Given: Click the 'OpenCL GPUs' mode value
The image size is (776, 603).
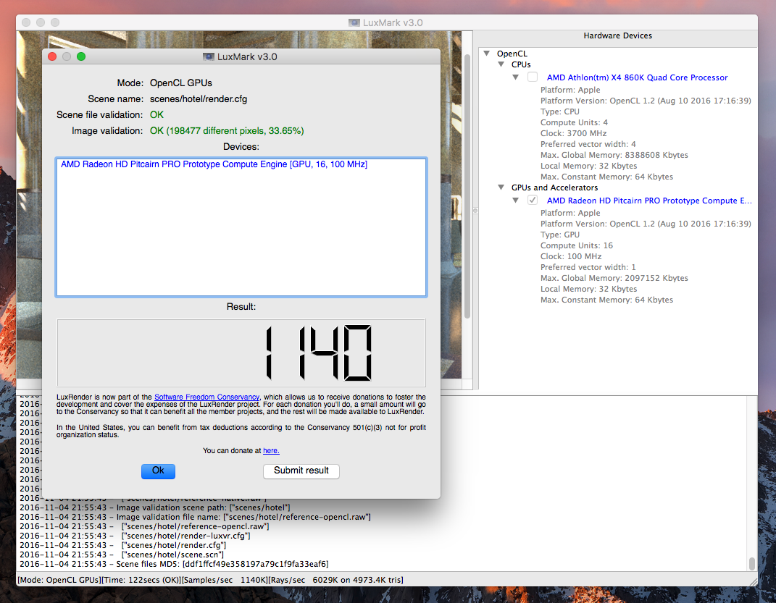Looking at the screenshot, I should (x=181, y=83).
